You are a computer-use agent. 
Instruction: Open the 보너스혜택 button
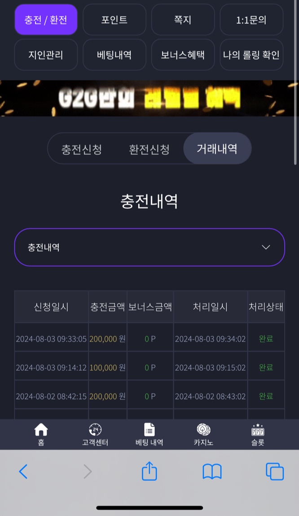[x=183, y=54]
